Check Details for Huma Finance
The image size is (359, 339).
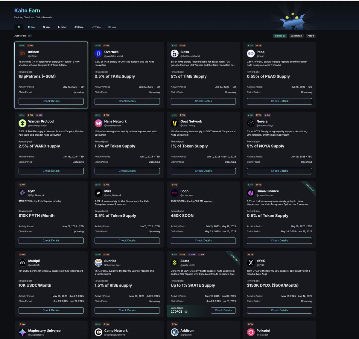279,240
